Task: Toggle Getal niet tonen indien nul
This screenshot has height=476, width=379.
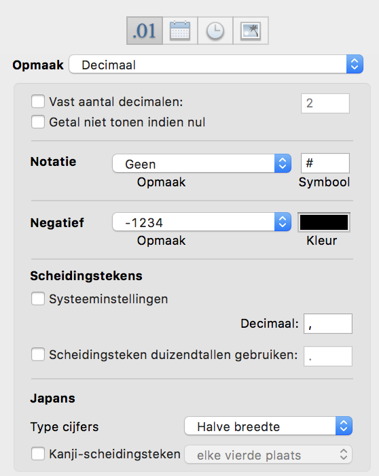Action: coord(38,122)
